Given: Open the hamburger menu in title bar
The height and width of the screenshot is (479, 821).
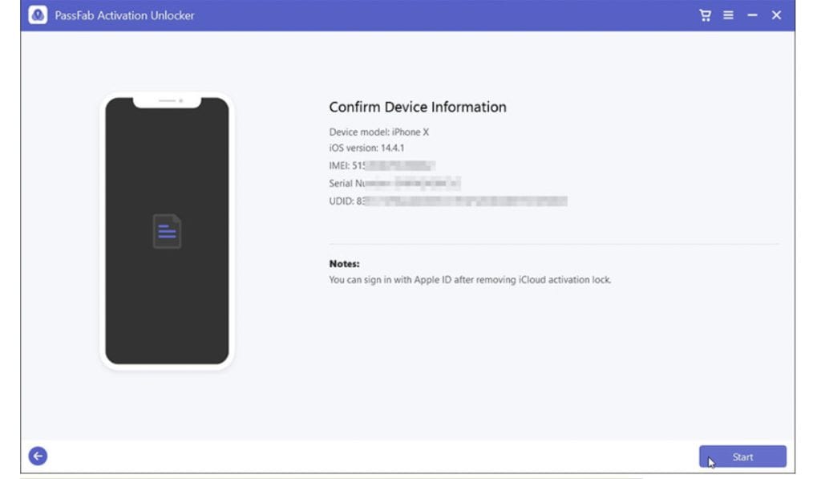Looking at the screenshot, I should click(x=728, y=15).
